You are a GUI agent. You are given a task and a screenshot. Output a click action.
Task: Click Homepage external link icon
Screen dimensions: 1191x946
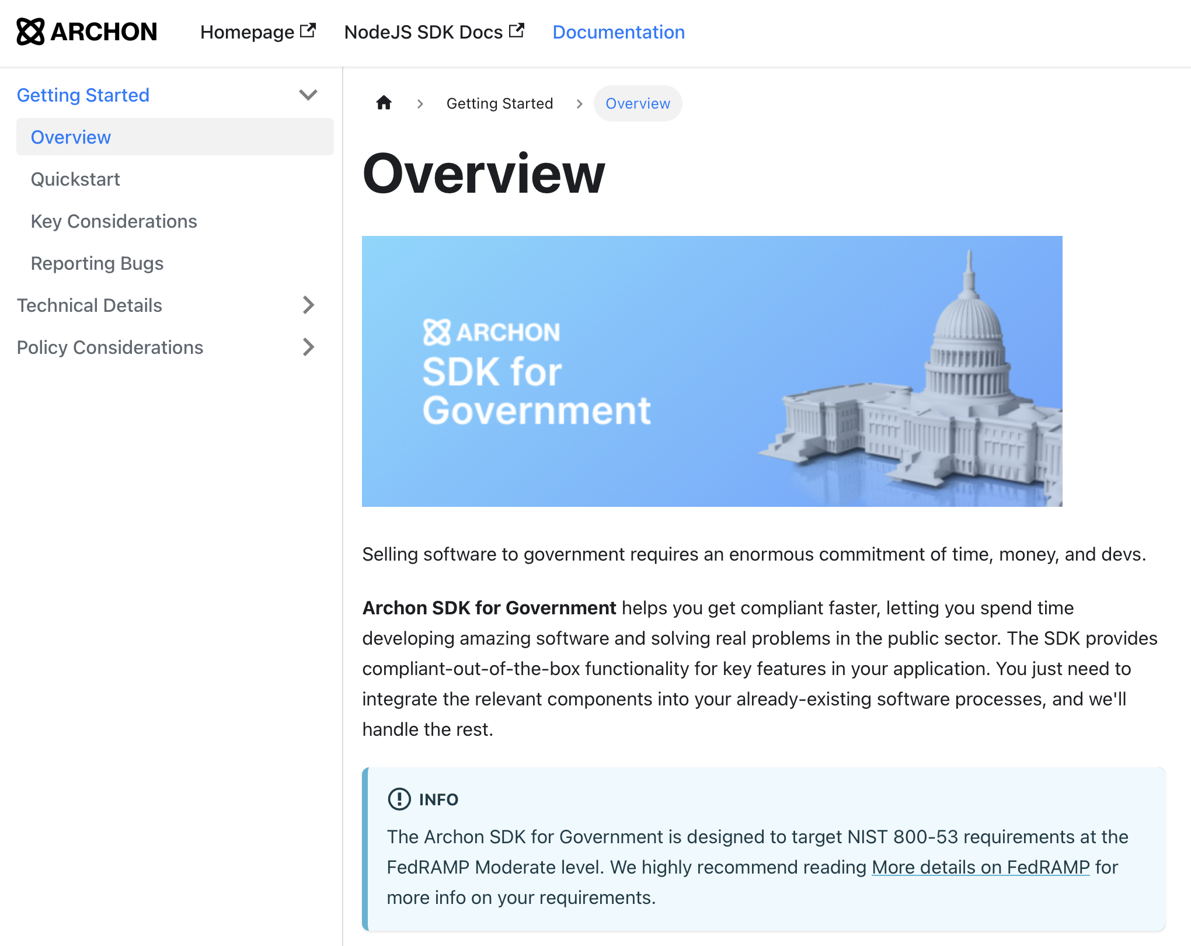coord(308,30)
